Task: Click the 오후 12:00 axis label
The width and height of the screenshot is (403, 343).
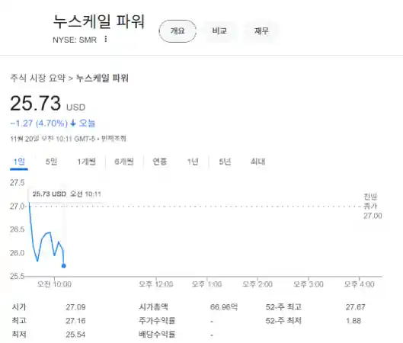Action: tap(155, 284)
